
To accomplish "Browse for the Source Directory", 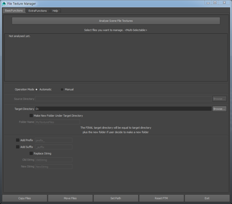I will 220,99.
